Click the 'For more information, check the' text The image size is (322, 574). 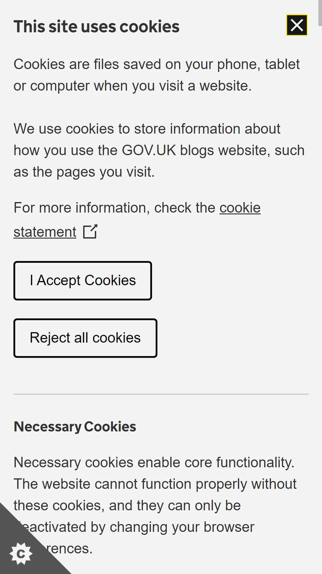click(115, 208)
